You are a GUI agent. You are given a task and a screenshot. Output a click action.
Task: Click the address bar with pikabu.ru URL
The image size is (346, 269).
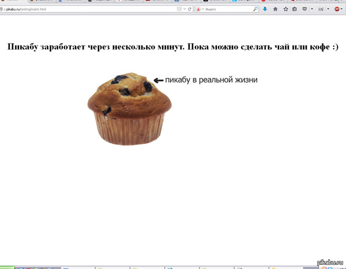point(86,10)
